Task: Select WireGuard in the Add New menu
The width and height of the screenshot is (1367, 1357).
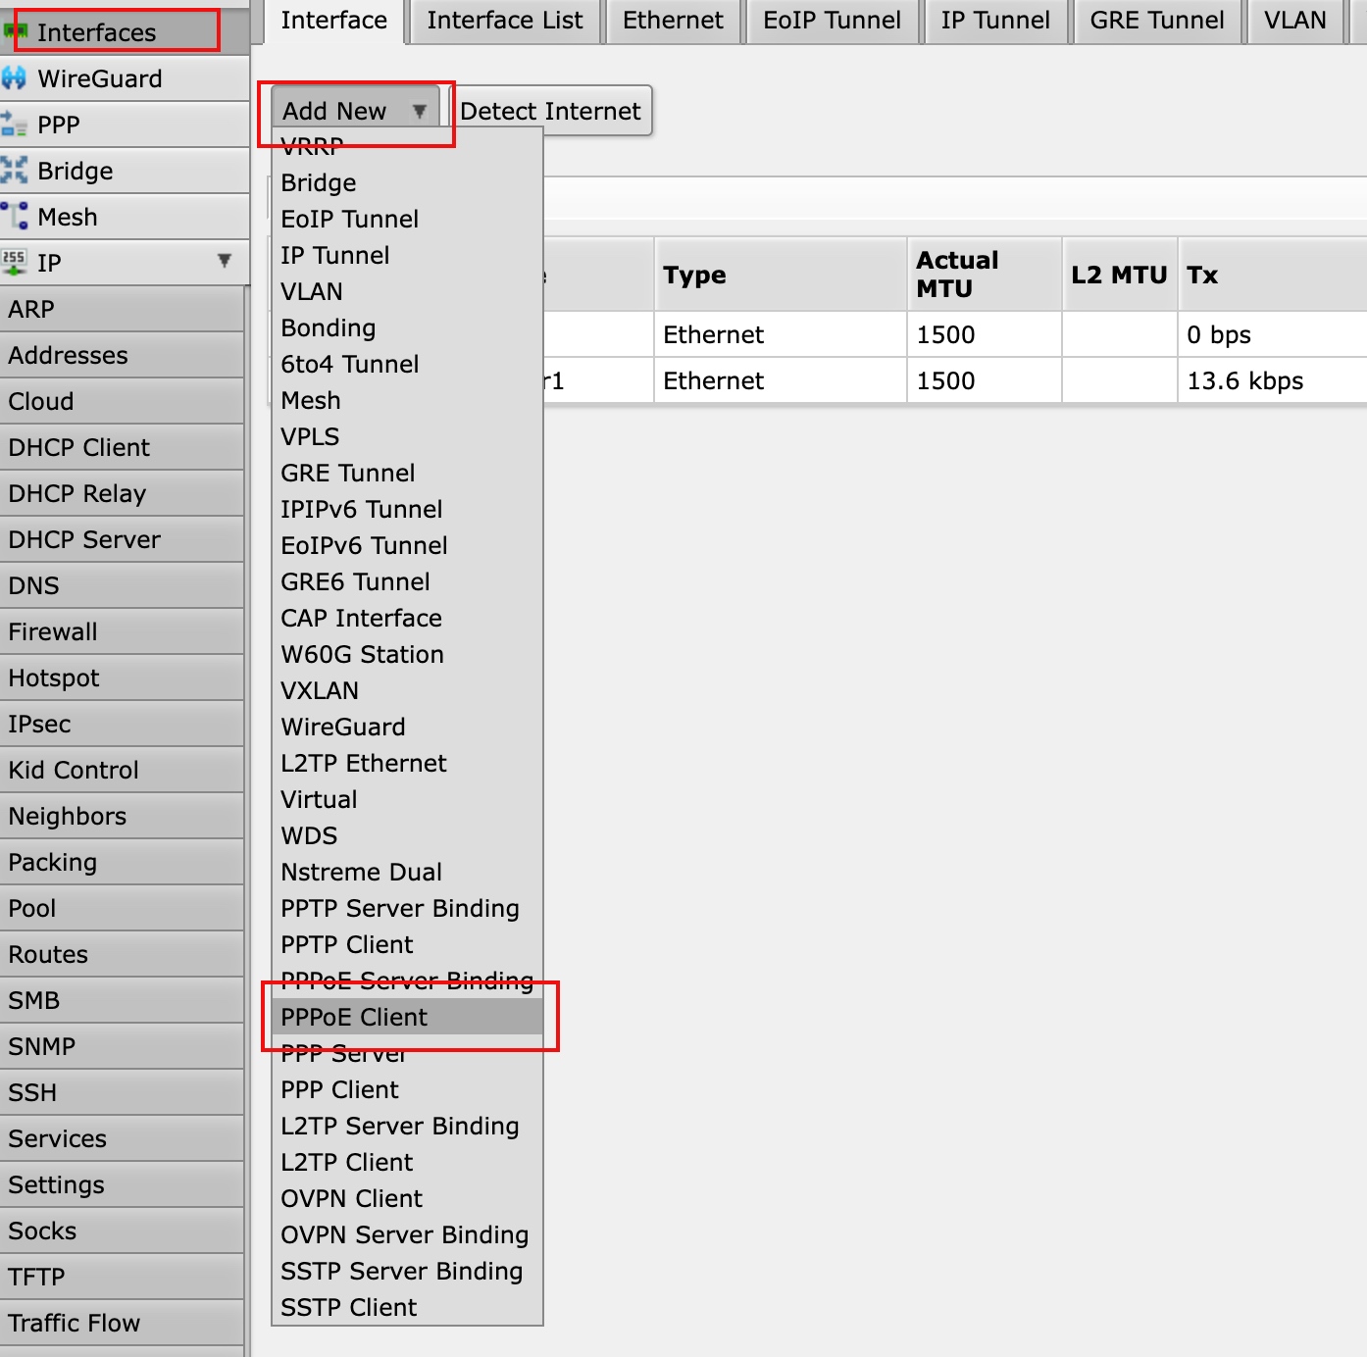Action: tap(343, 727)
